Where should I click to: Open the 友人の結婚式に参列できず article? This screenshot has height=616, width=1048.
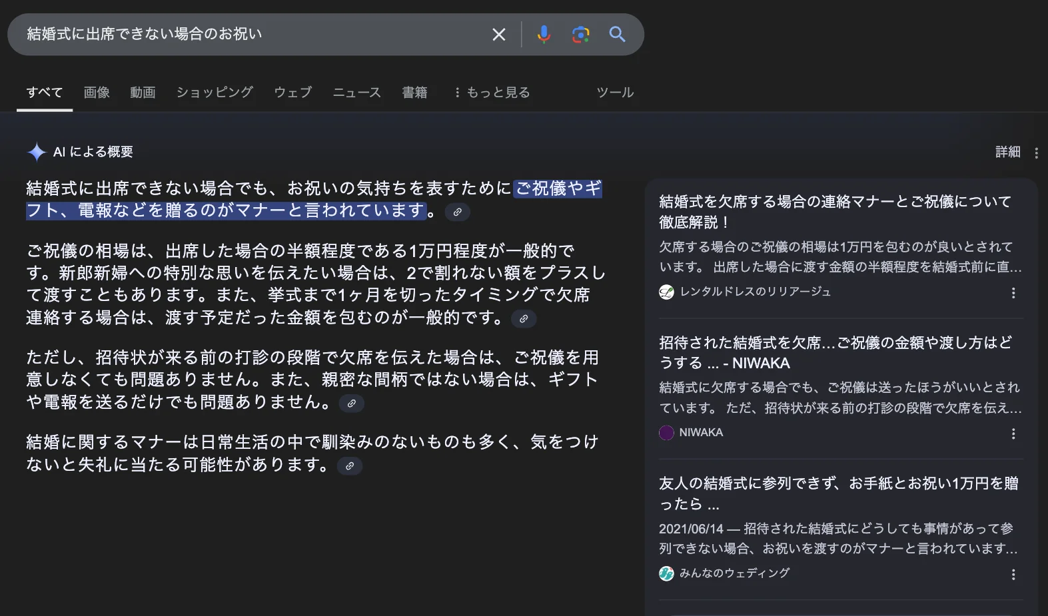(x=838, y=493)
